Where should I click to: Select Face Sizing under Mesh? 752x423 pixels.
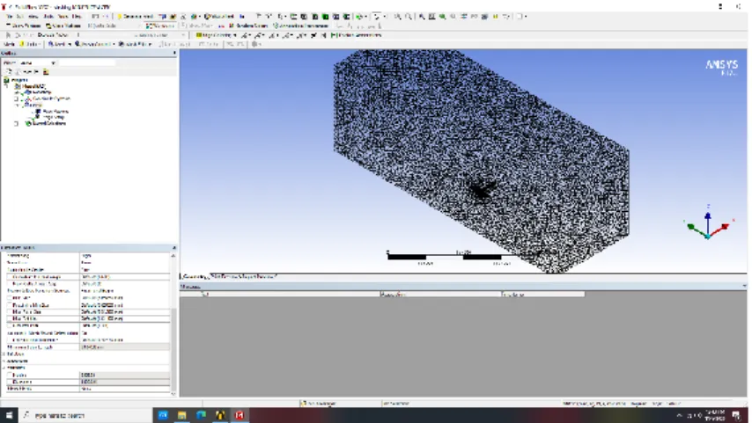click(x=55, y=111)
